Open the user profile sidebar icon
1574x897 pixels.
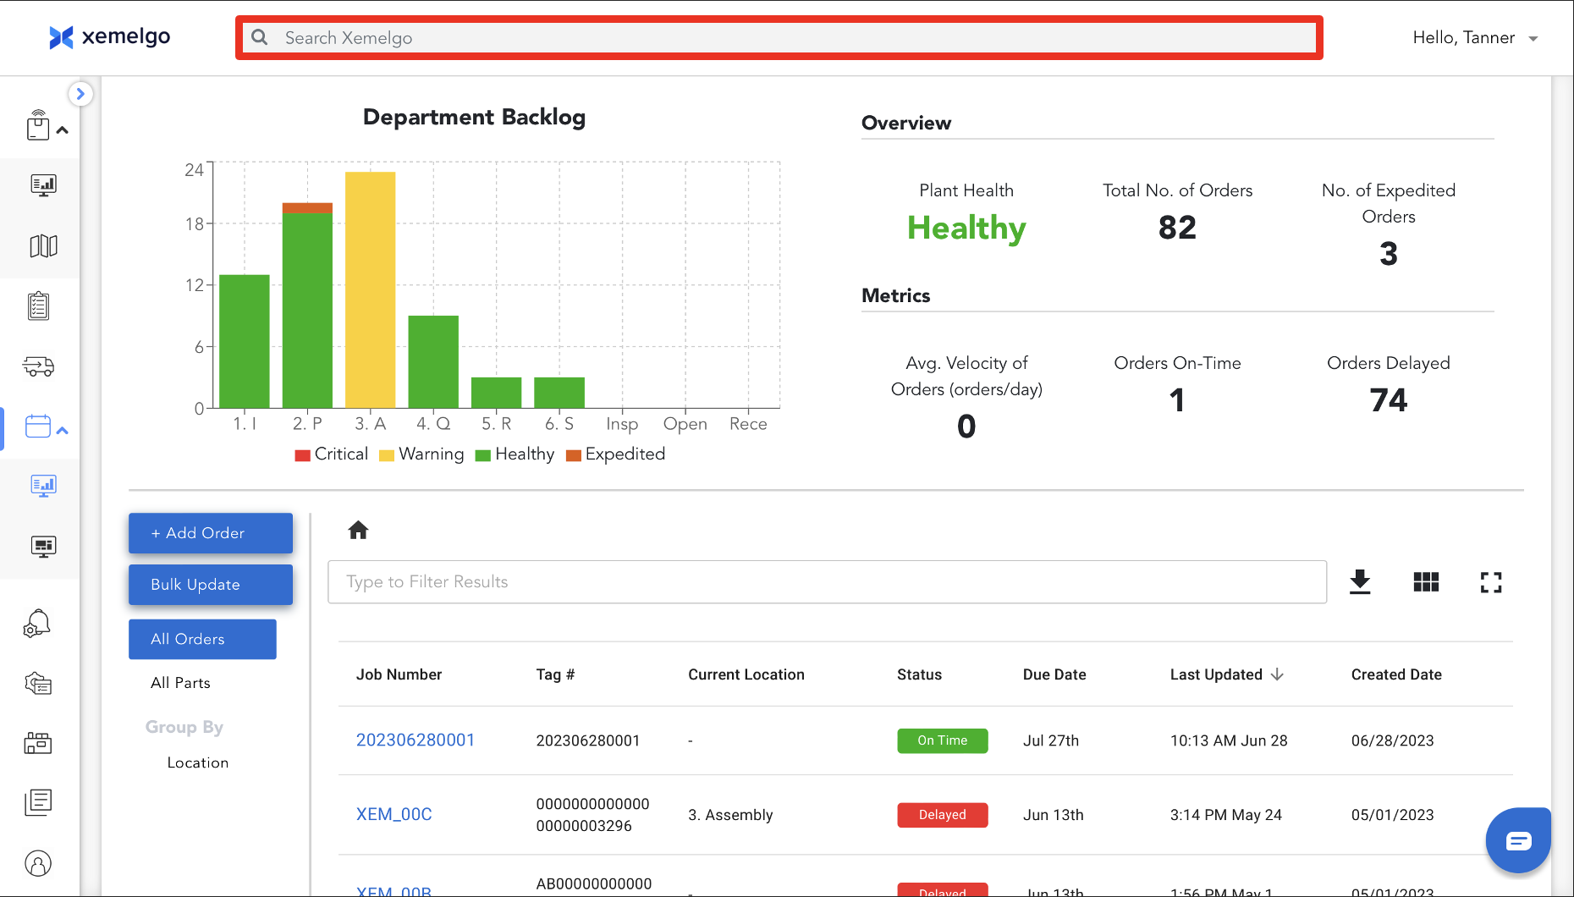click(38, 863)
